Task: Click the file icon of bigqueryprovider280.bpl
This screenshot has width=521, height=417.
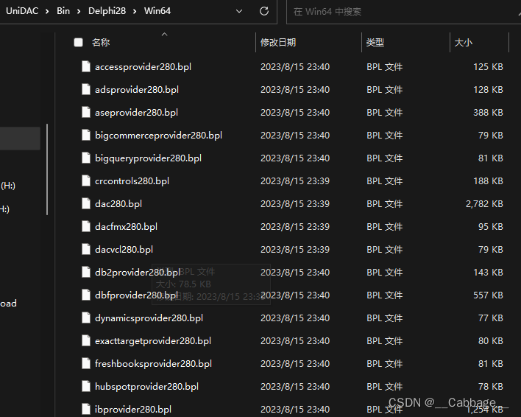Action: (86, 158)
